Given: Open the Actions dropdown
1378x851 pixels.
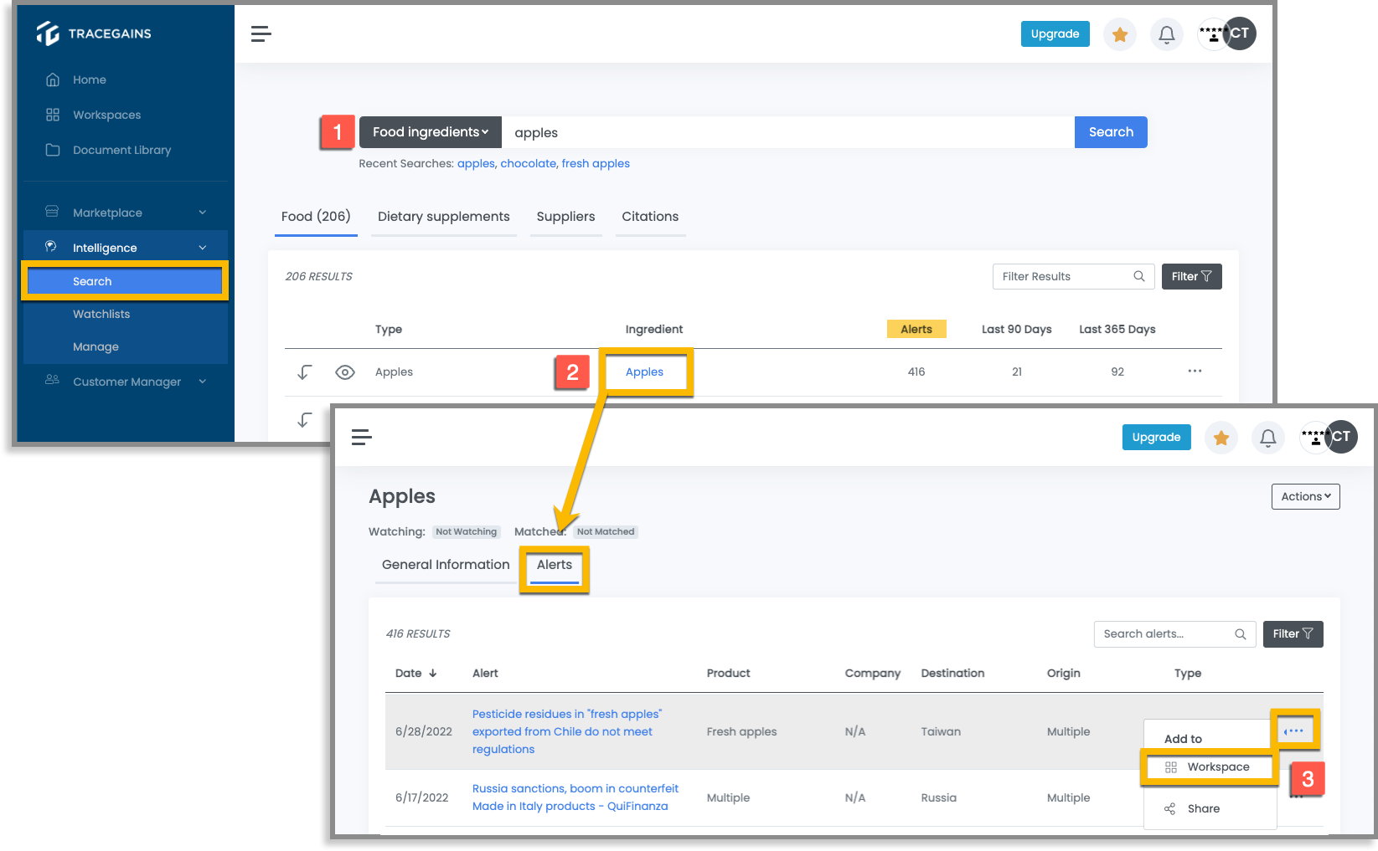Looking at the screenshot, I should (x=1305, y=496).
